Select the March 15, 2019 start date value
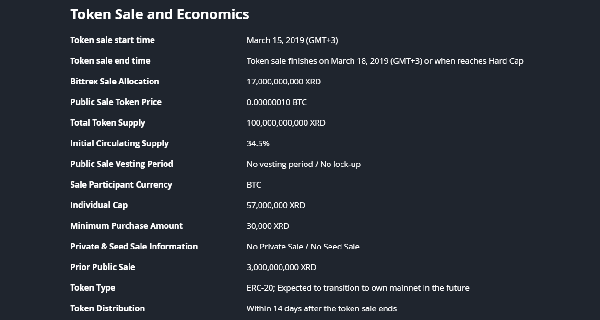 pos(292,40)
